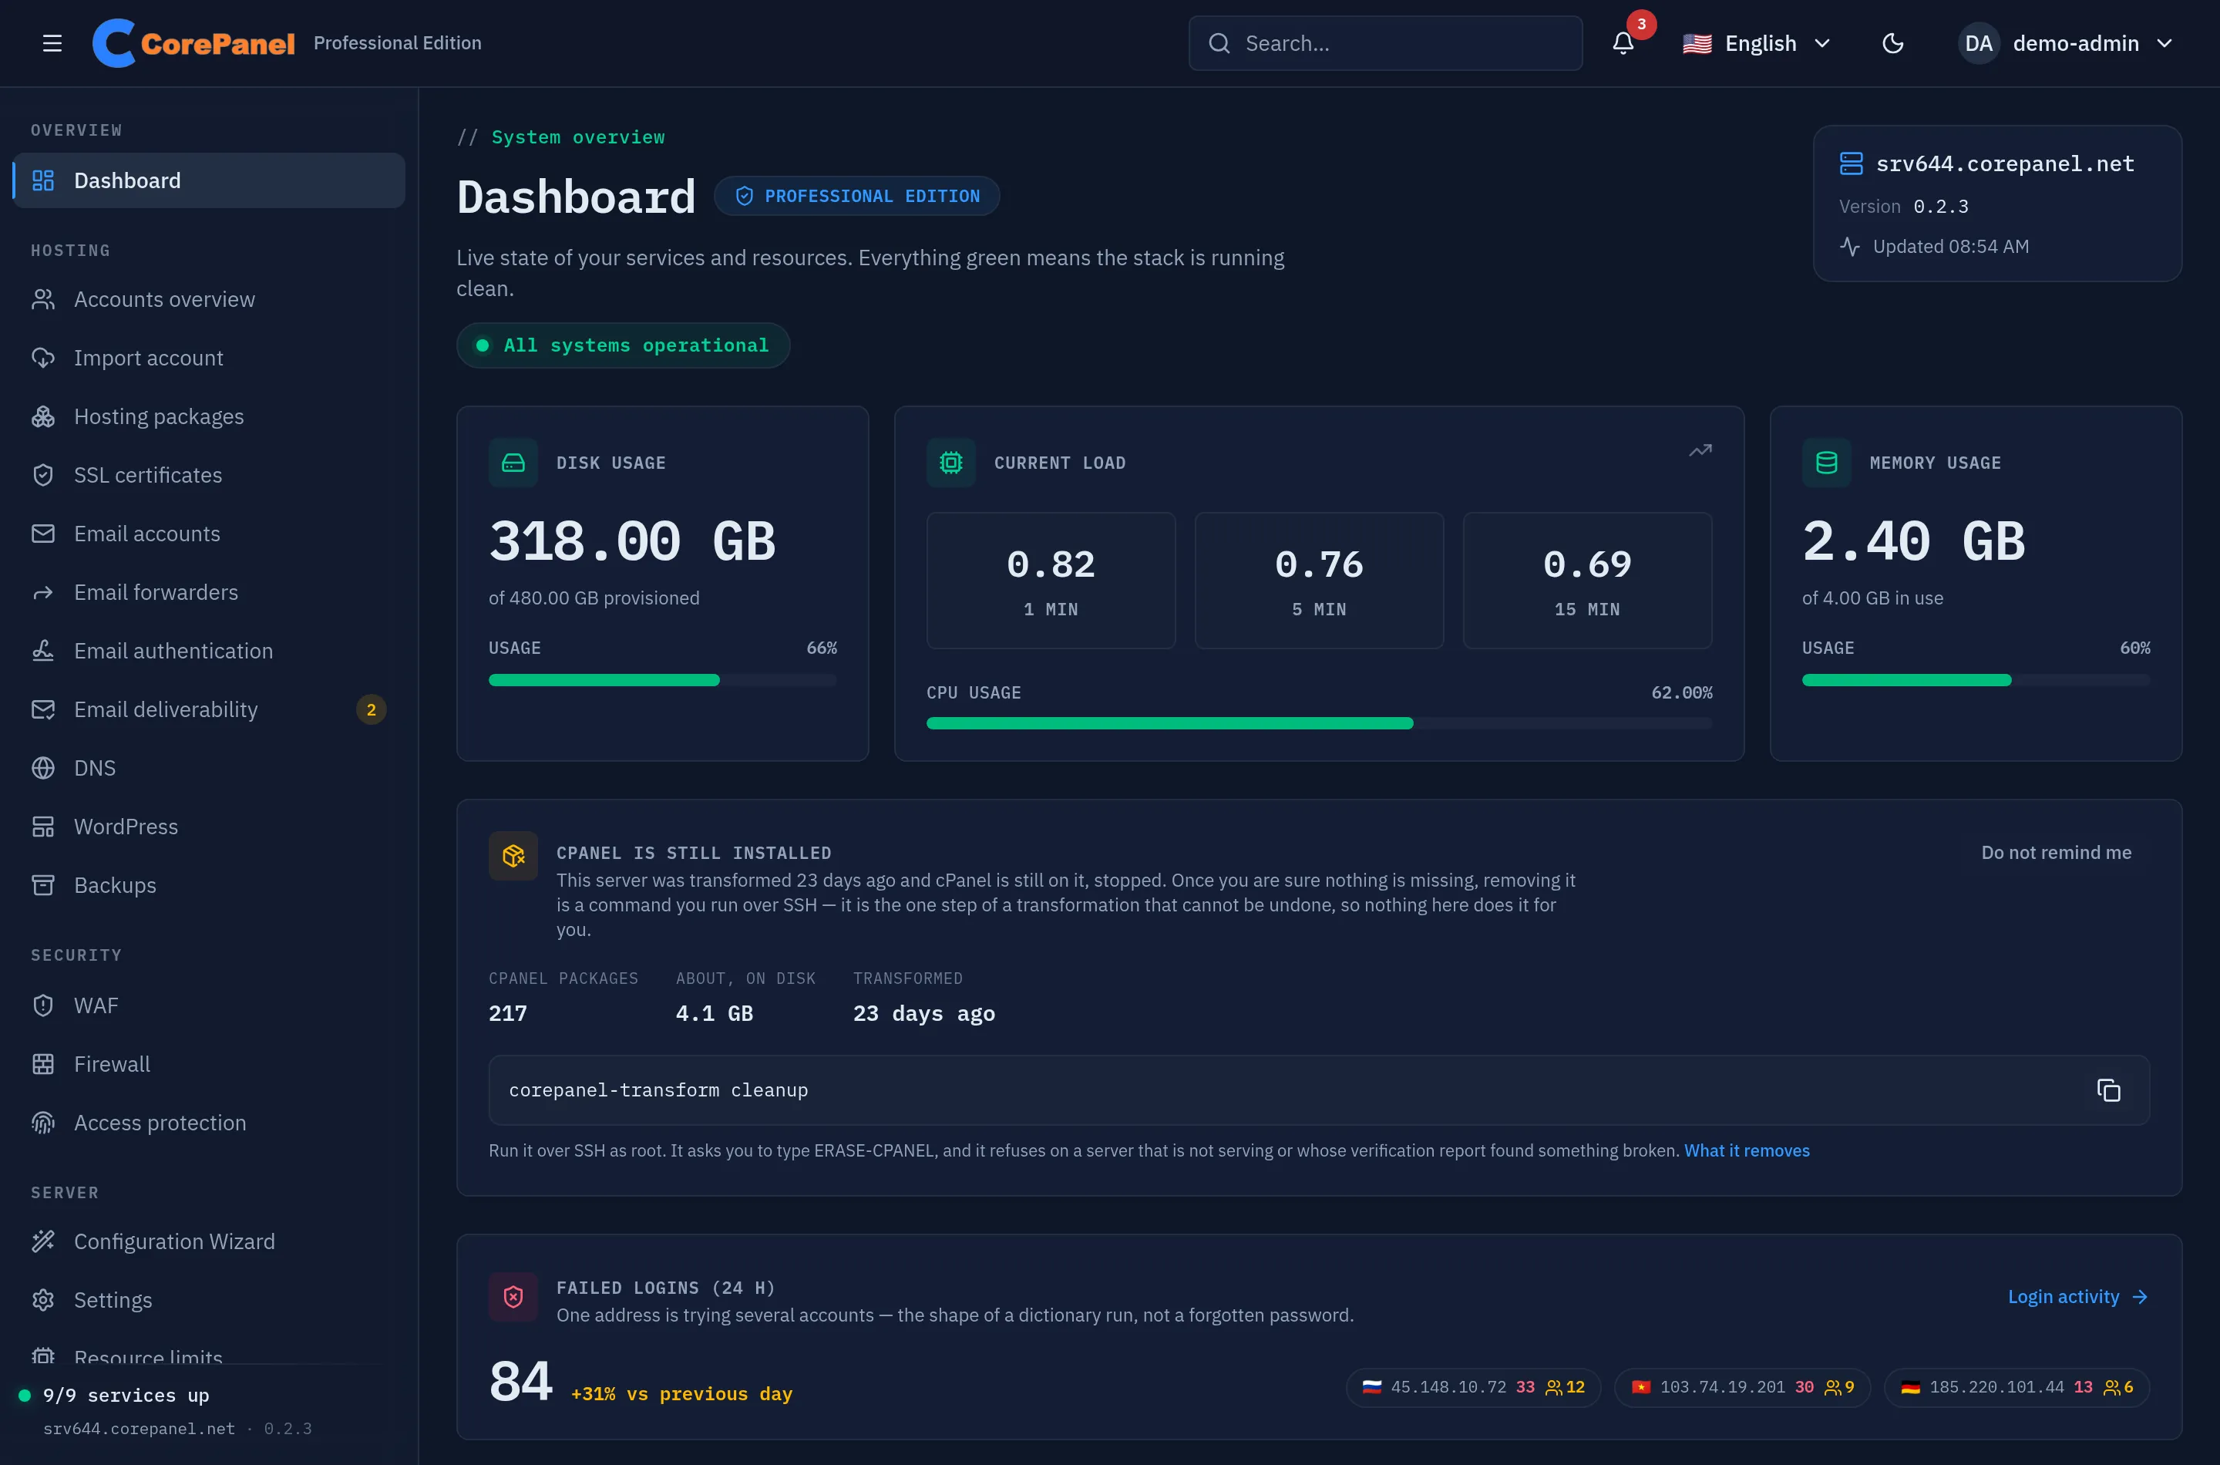Image resolution: width=2220 pixels, height=1465 pixels.
Task: Open the What it removes link
Action: click(x=1747, y=1150)
